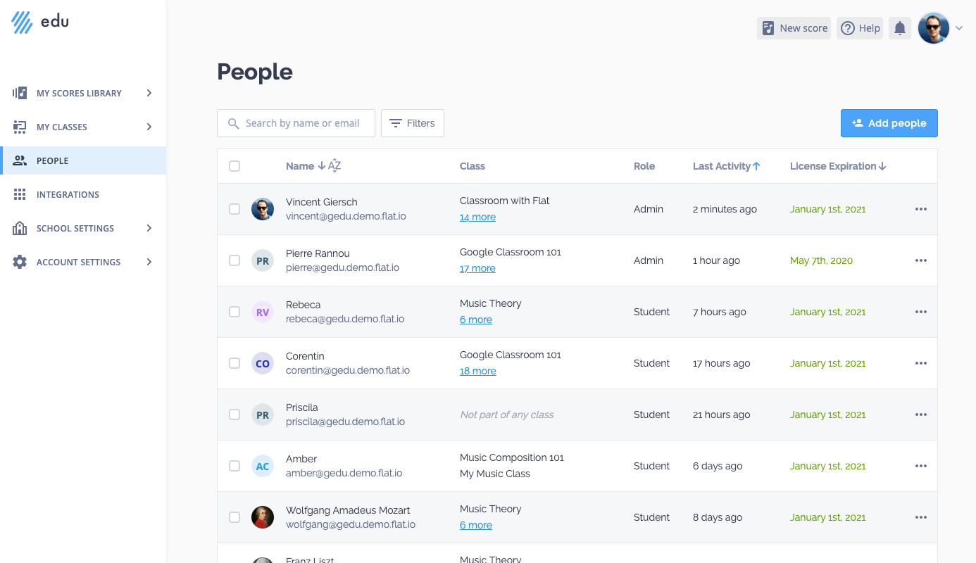Open My Classes menu item
The height and width of the screenshot is (563, 976).
(83, 127)
